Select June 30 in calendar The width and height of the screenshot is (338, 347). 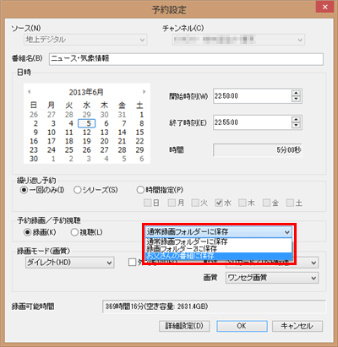click(x=34, y=159)
